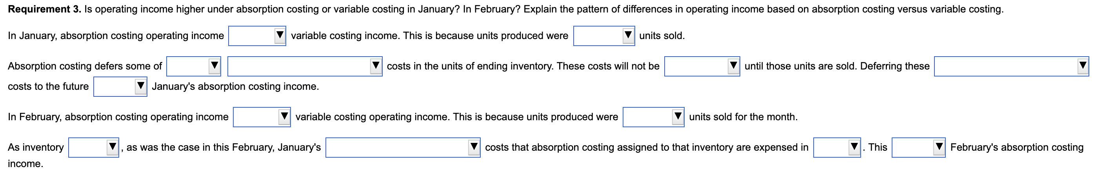Click arrow icon of dropdown preceding 'until those units are sold'
This screenshot has height=178, width=1105.
coord(734,65)
